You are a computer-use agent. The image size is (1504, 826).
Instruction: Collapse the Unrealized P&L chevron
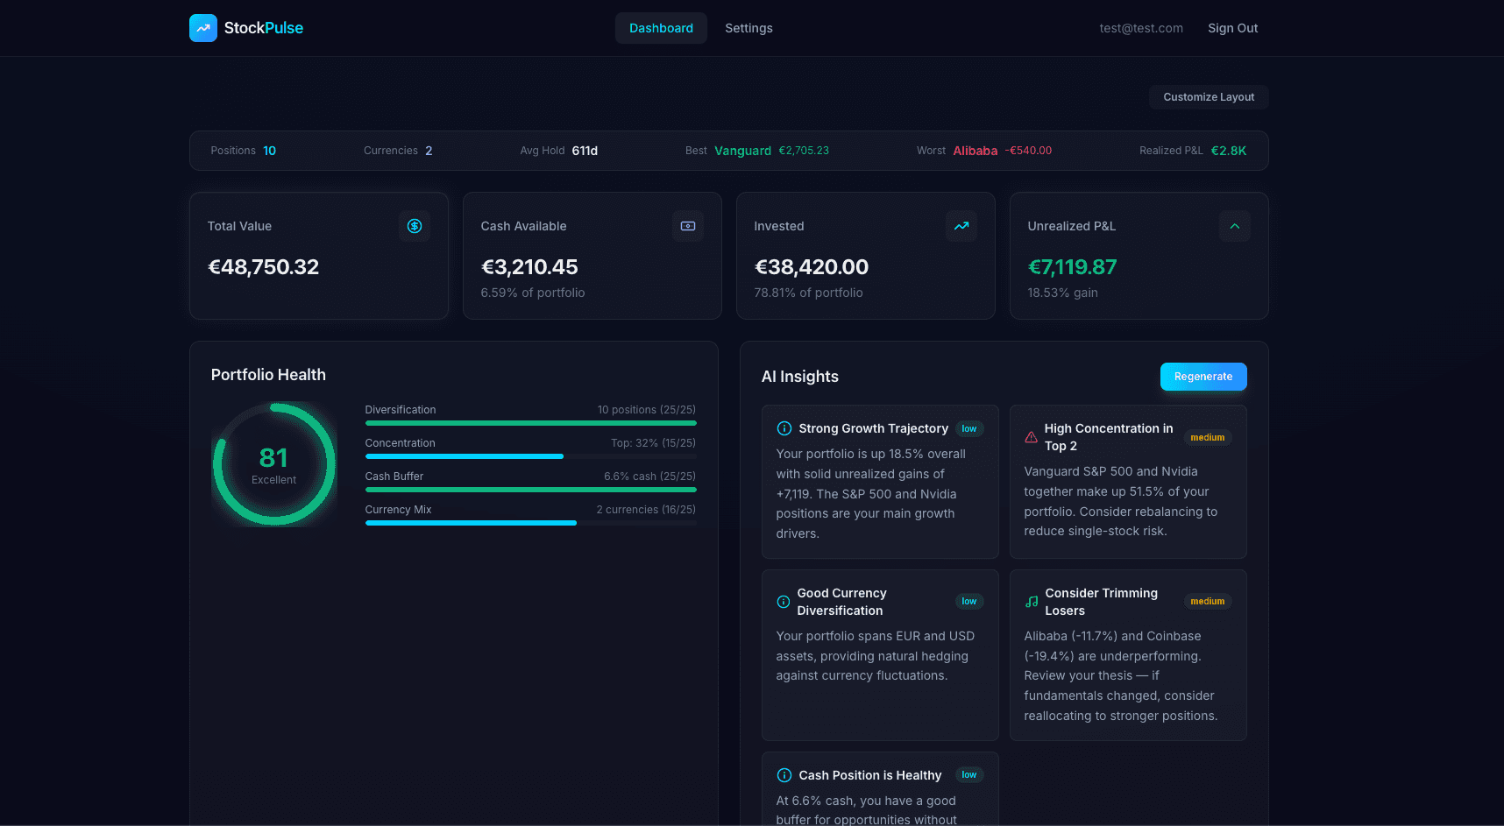[x=1235, y=226]
